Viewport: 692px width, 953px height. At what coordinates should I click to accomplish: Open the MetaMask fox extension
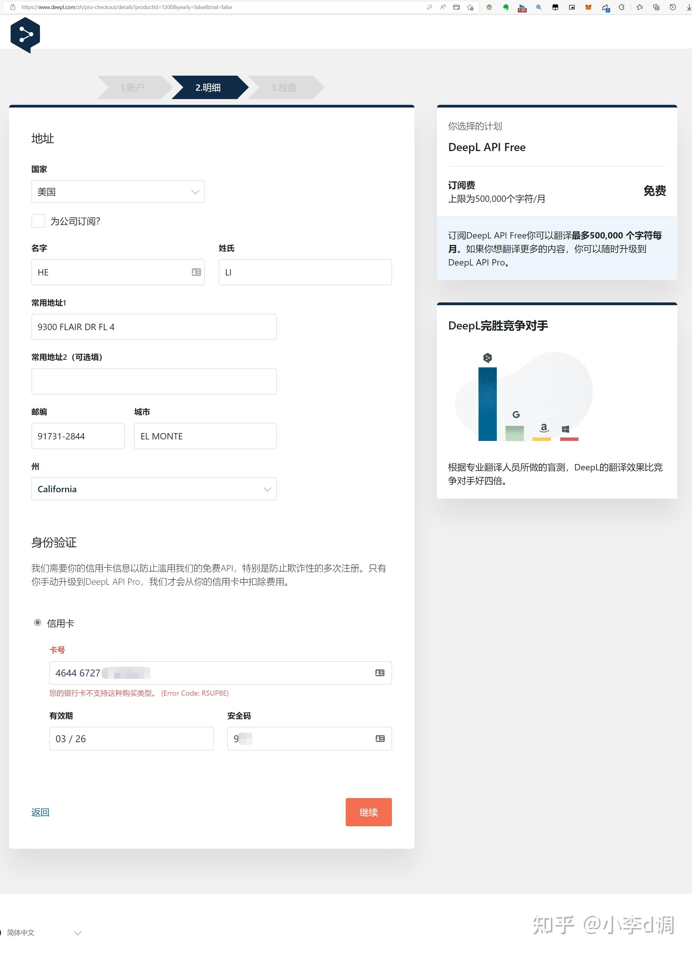[x=588, y=7]
